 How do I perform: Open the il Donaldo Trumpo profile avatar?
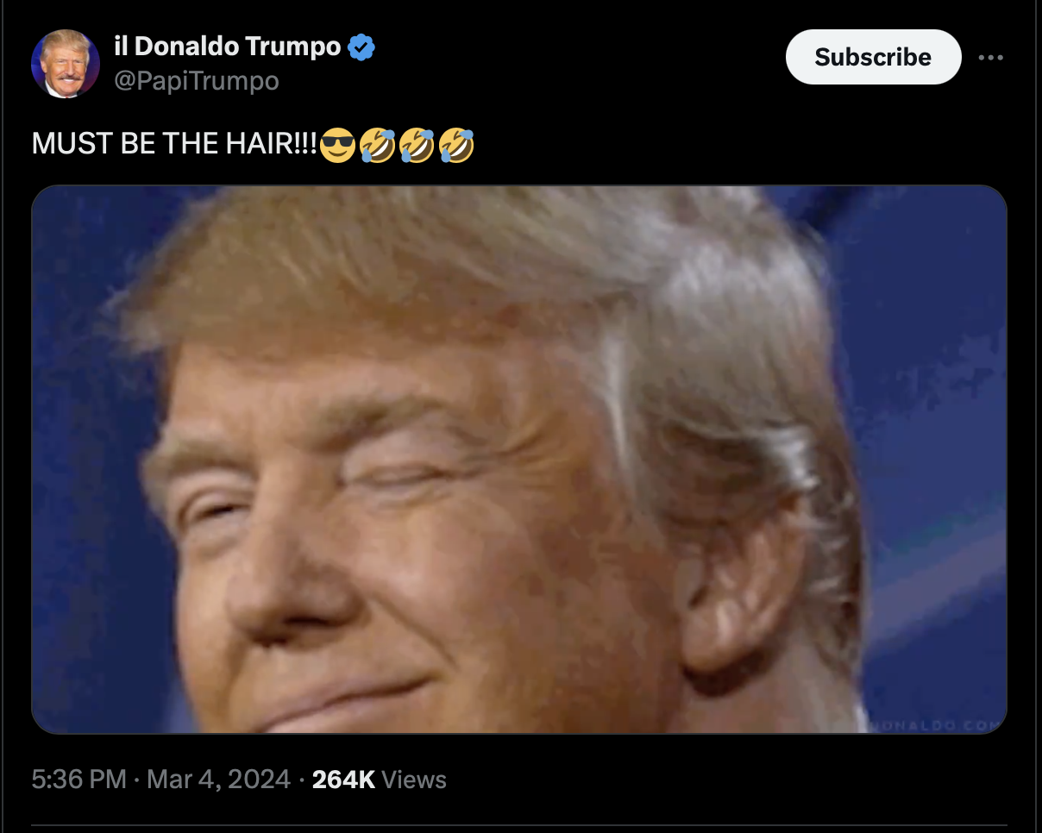pos(66,64)
